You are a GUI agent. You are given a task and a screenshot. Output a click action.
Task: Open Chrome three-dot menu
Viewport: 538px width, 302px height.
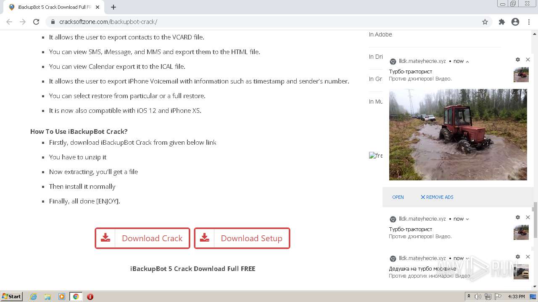pos(529,22)
